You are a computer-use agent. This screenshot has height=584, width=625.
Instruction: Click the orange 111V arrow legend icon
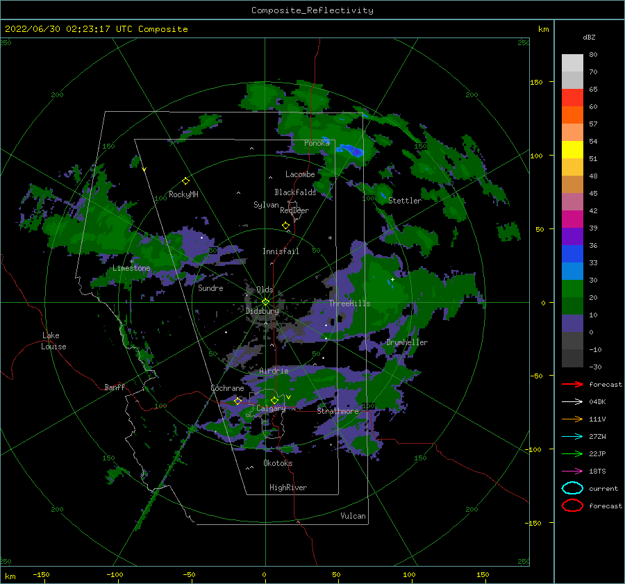tap(572, 419)
